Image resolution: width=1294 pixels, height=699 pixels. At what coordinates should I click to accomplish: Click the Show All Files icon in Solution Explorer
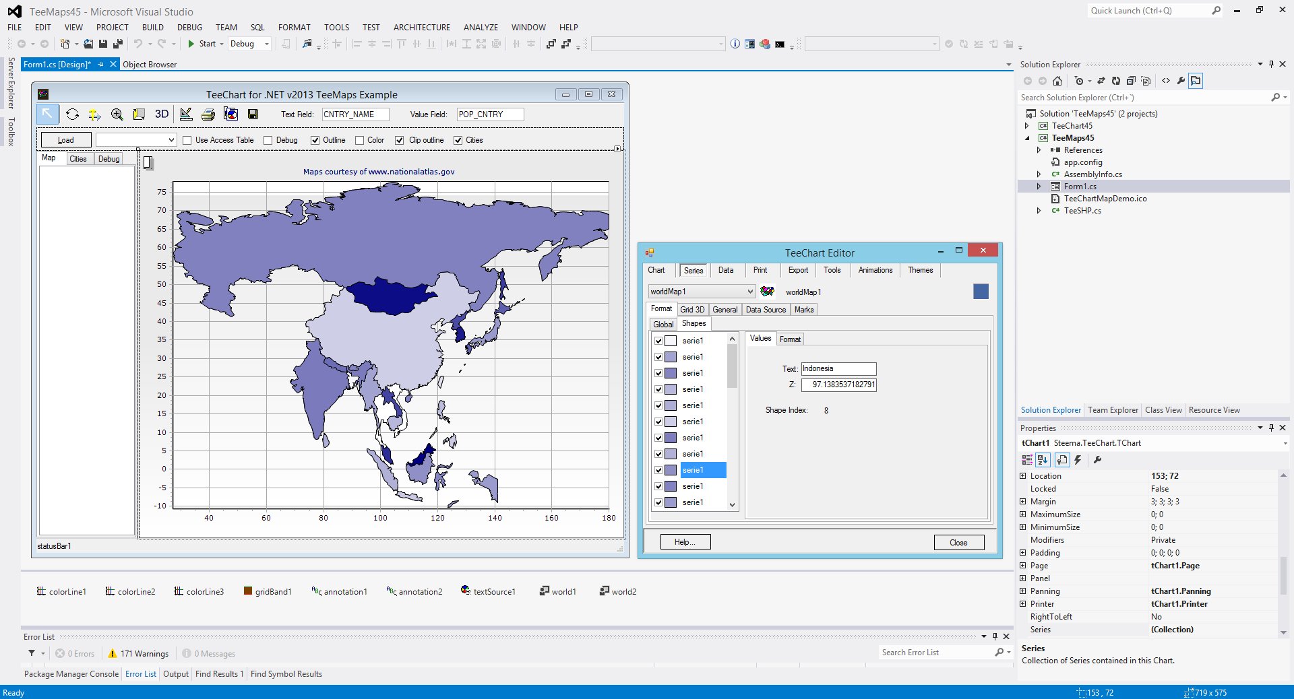point(1146,81)
